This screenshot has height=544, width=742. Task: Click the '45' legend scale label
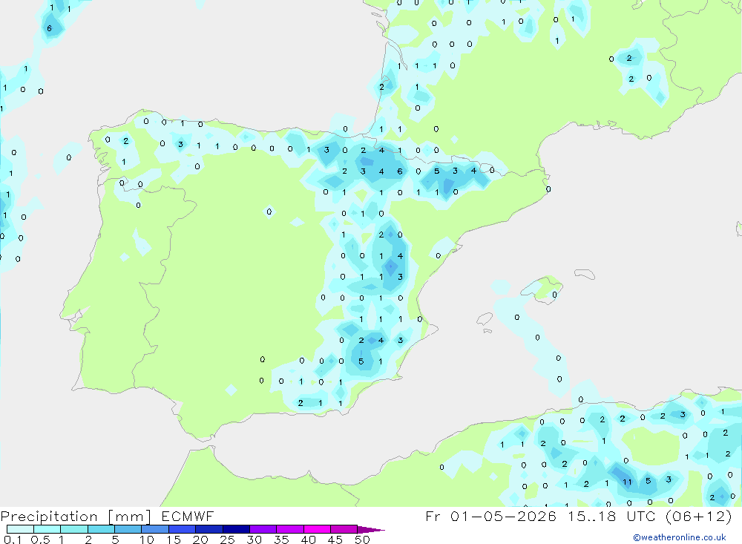coord(335,540)
